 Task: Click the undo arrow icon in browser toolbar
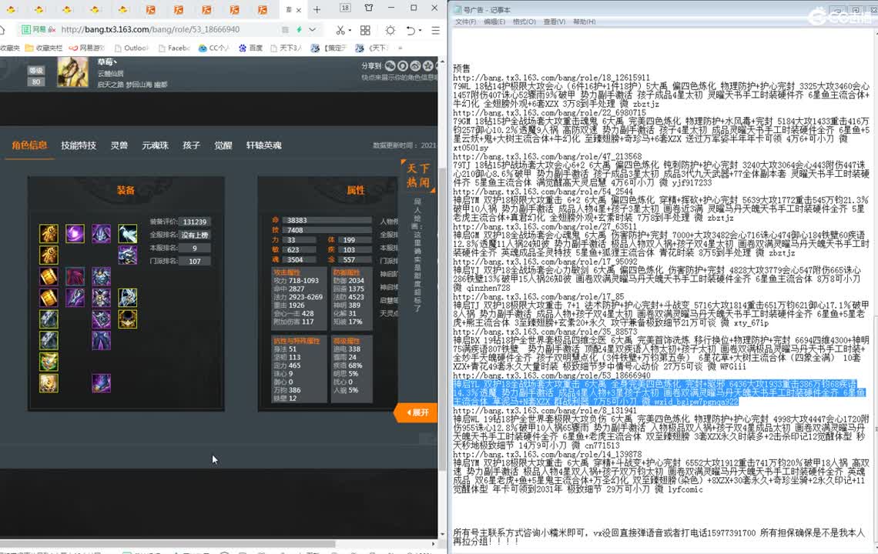click(x=411, y=30)
